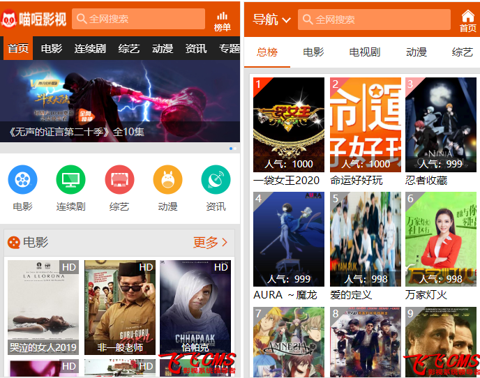Switch to the 连续剧 tab
This screenshot has height=378, width=480.
(90, 48)
